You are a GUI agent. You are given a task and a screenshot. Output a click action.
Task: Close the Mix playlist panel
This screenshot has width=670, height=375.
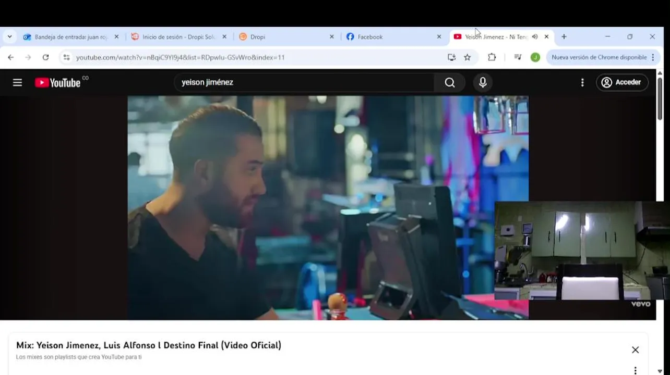(635, 350)
